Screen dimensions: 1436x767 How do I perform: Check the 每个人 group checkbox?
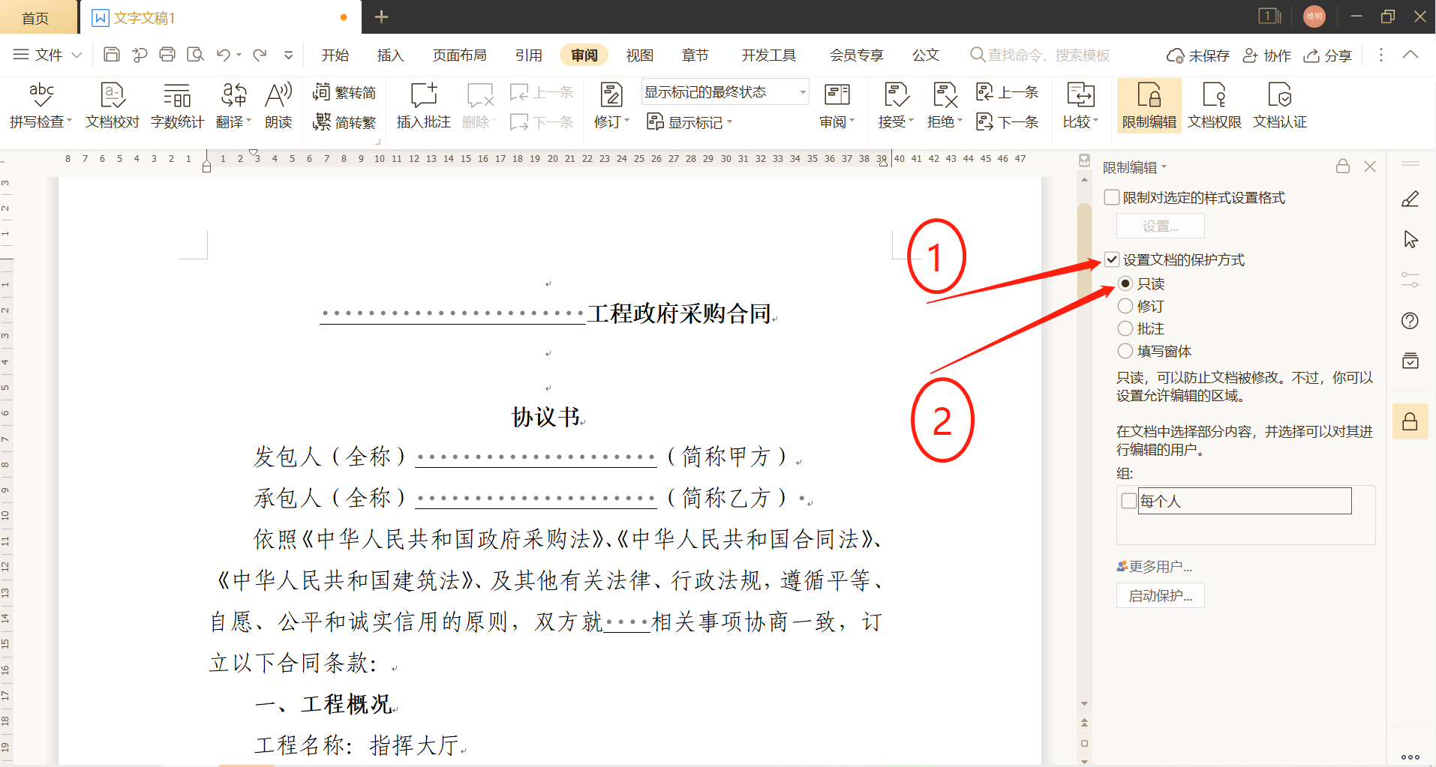(1128, 501)
